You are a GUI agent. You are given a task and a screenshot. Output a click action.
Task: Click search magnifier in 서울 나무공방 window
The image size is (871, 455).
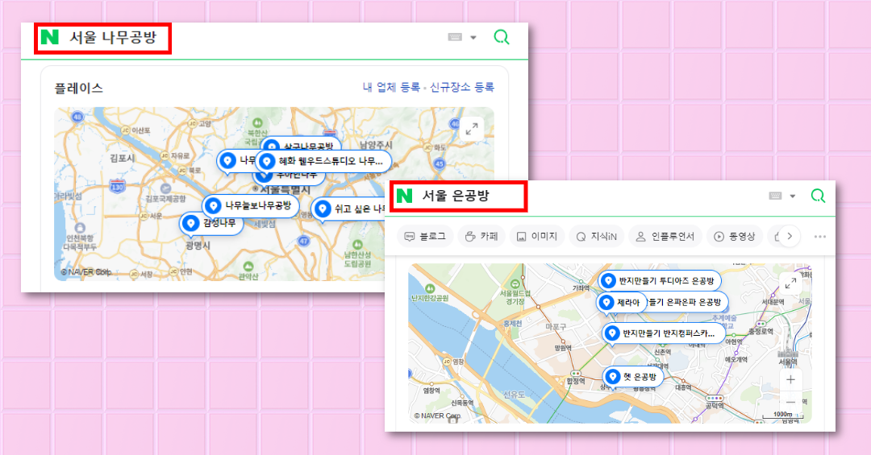click(501, 37)
